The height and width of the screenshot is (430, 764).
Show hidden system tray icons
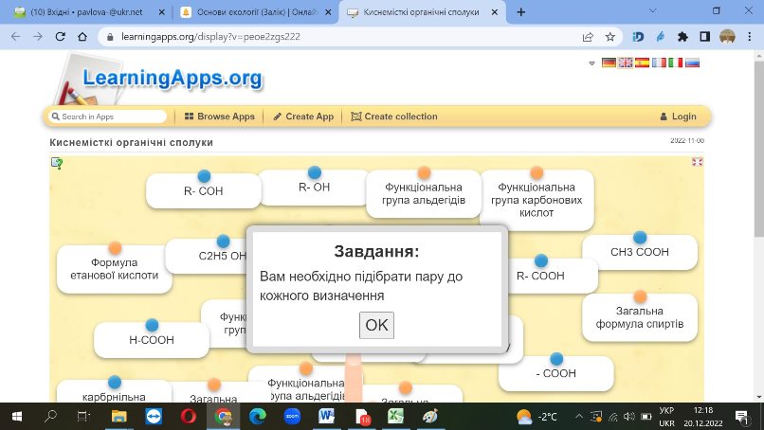[579, 417]
